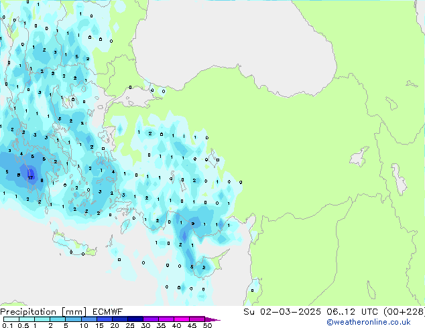This screenshot has width=425, height=328.
Task: Click the '(00+228)' forecast offset text
Action: pyautogui.click(x=404, y=312)
